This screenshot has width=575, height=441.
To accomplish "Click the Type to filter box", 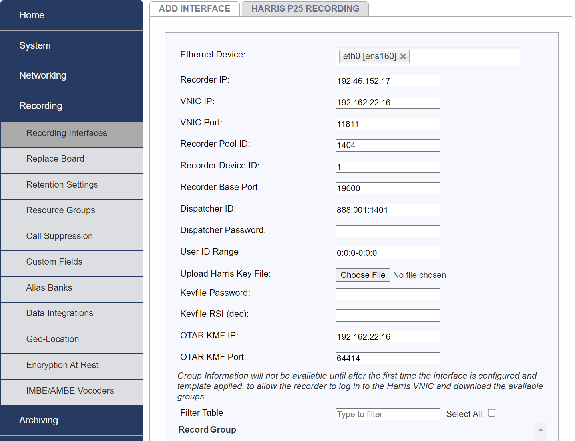I will [387, 414].
